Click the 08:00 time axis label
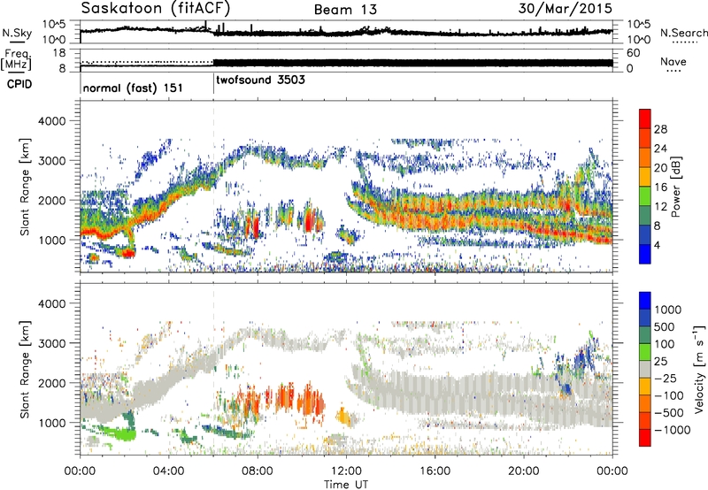 point(258,471)
